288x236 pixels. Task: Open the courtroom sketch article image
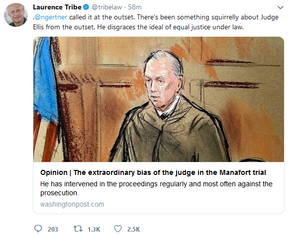coord(159,99)
